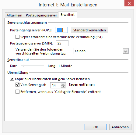The height and width of the screenshot is (135, 136).
Task: Click the dropdown arrow next to Keinen
Action: click(125, 51)
